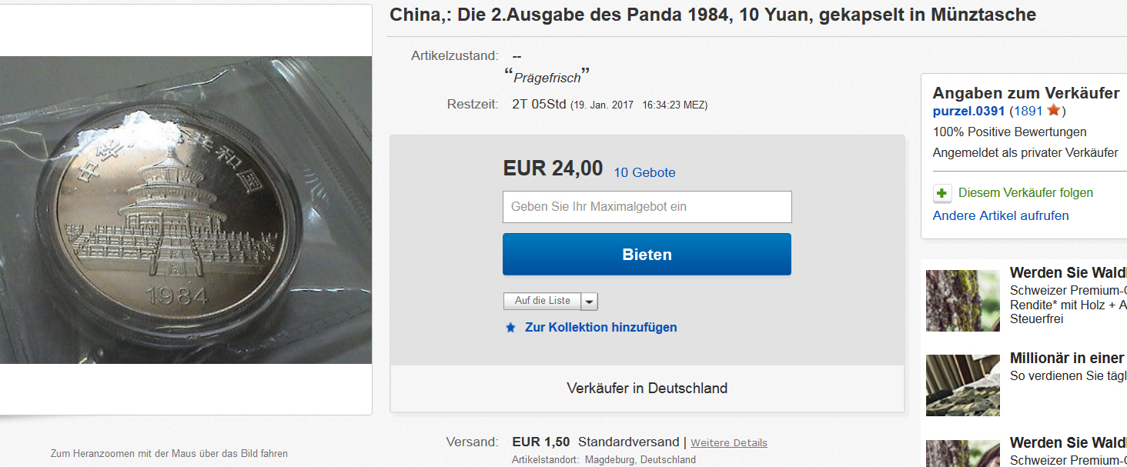This screenshot has height=467, width=1127.
Task: Click the Millionär ad thumbnail
Action: [x=962, y=385]
